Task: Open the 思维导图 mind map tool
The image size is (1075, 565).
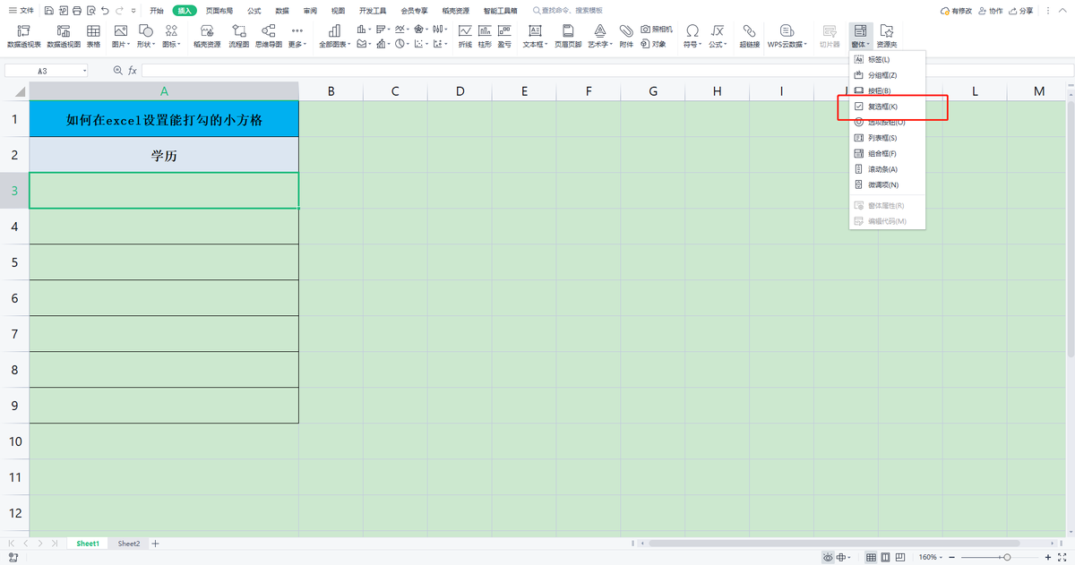Action: (269, 36)
